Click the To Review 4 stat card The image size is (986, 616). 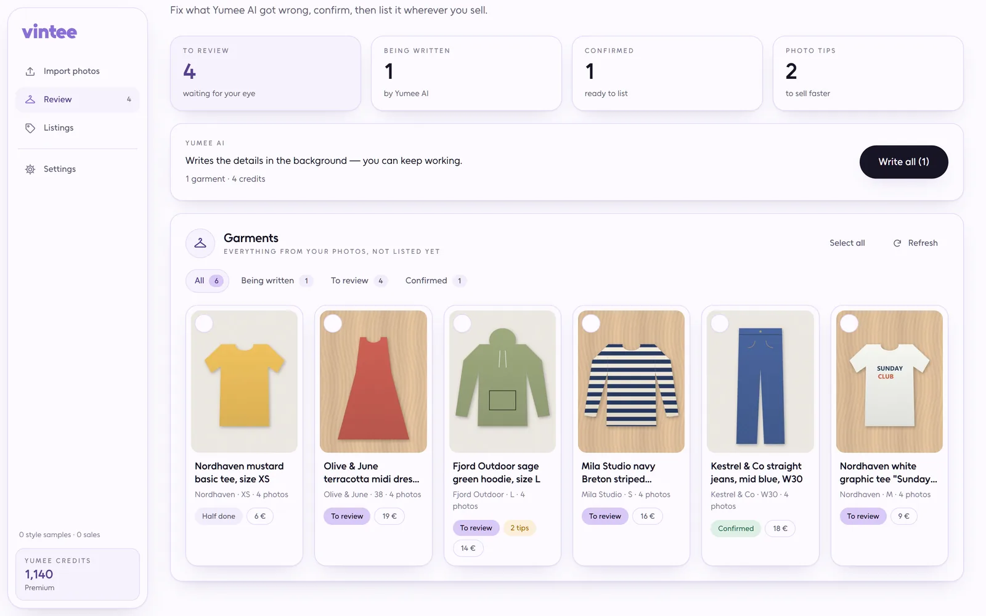(x=266, y=73)
